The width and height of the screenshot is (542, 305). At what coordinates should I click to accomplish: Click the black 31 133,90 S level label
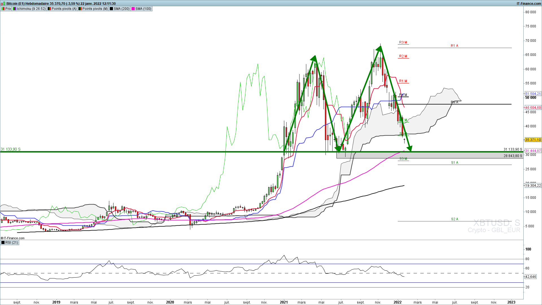coord(513,149)
